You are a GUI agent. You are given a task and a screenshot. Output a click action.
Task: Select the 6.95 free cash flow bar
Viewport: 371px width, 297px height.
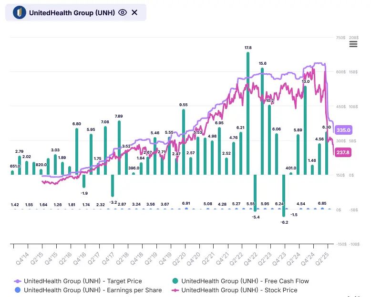point(219,151)
